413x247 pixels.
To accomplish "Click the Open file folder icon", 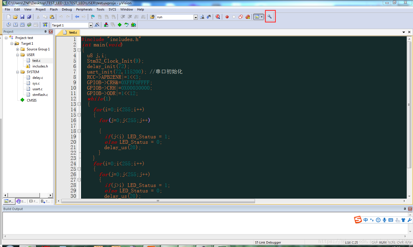I will click(15, 17).
